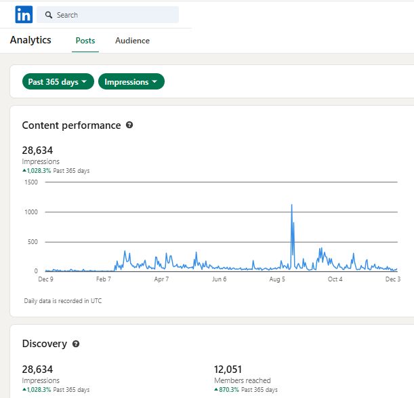Switch to the Audience tab

(132, 41)
